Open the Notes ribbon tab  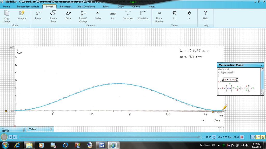pyautogui.click(x=152, y=6)
